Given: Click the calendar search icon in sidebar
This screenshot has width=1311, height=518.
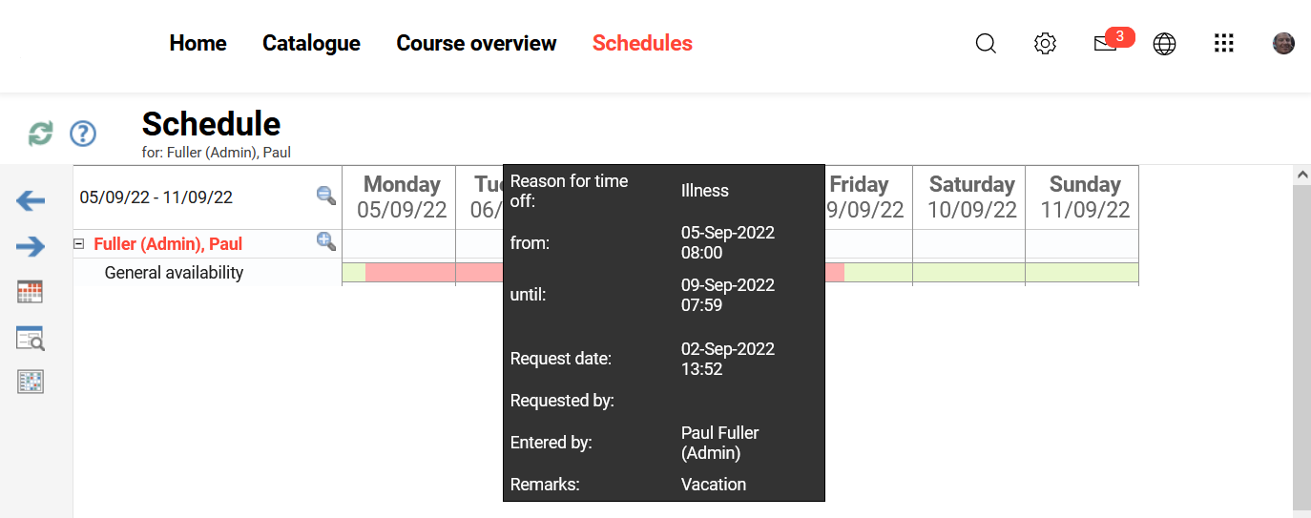Looking at the screenshot, I should (31, 338).
